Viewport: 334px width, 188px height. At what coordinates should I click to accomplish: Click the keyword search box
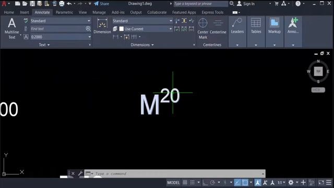(200, 4)
